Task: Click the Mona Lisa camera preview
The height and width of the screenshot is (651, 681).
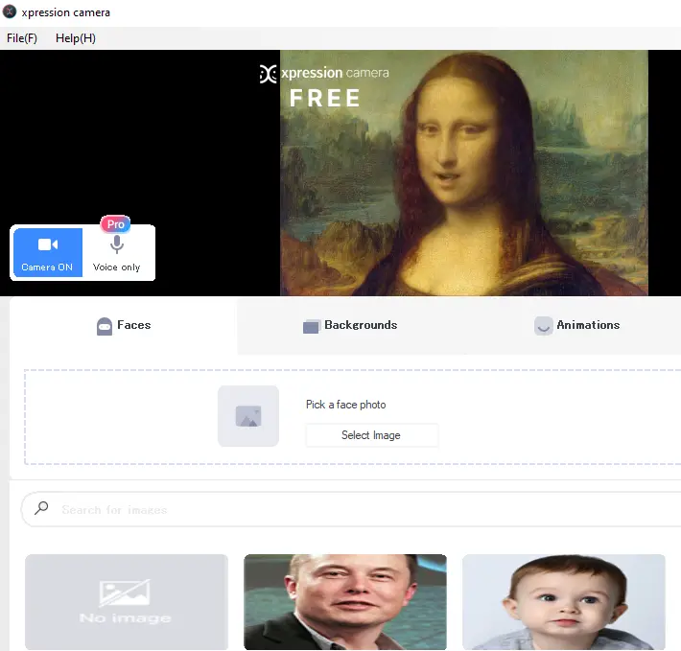Action: [x=464, y=174]
